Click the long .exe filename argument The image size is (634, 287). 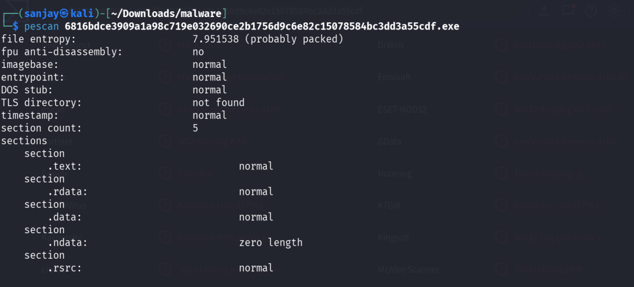point(262,26)
